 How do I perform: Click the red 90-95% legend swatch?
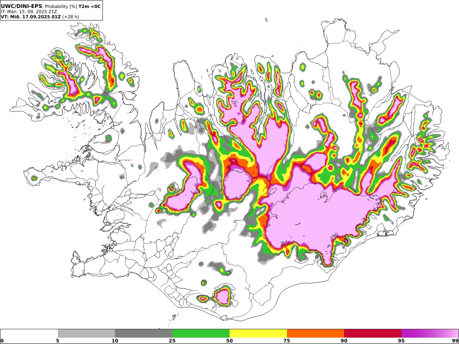(x=373, y=333)
